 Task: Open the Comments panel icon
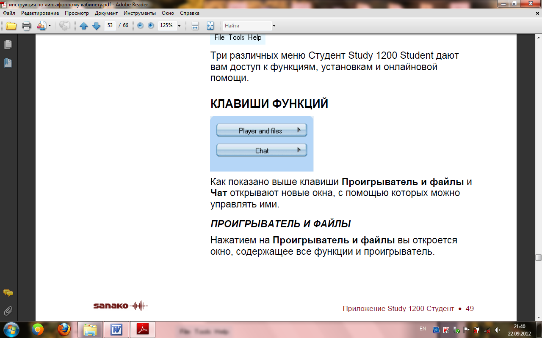pos(8,293)
